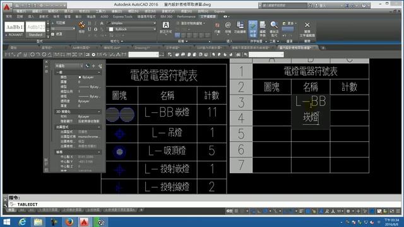This screenshot has height=227, width=404.
Task: Toggle Bold text formatting
Action: pyautogui.click(x=90, y=23)
